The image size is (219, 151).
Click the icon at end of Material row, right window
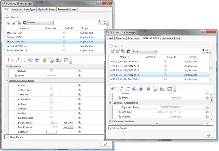coord(207,116)
